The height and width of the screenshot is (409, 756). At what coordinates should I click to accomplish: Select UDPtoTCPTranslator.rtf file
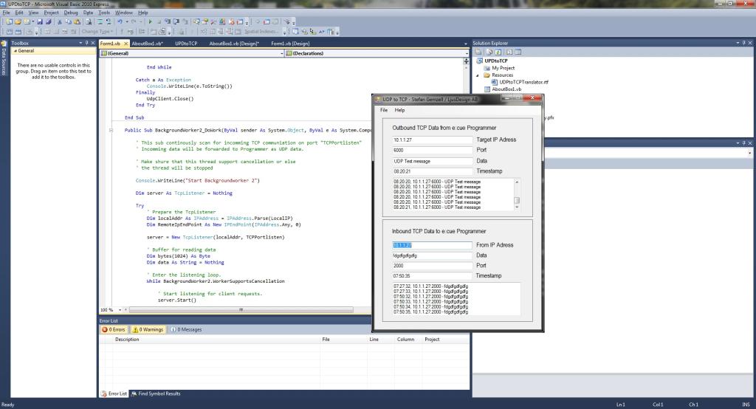523,82
